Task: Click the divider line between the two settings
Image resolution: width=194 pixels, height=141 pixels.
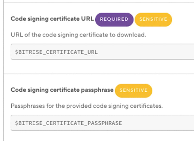Action: pos(98,74)
